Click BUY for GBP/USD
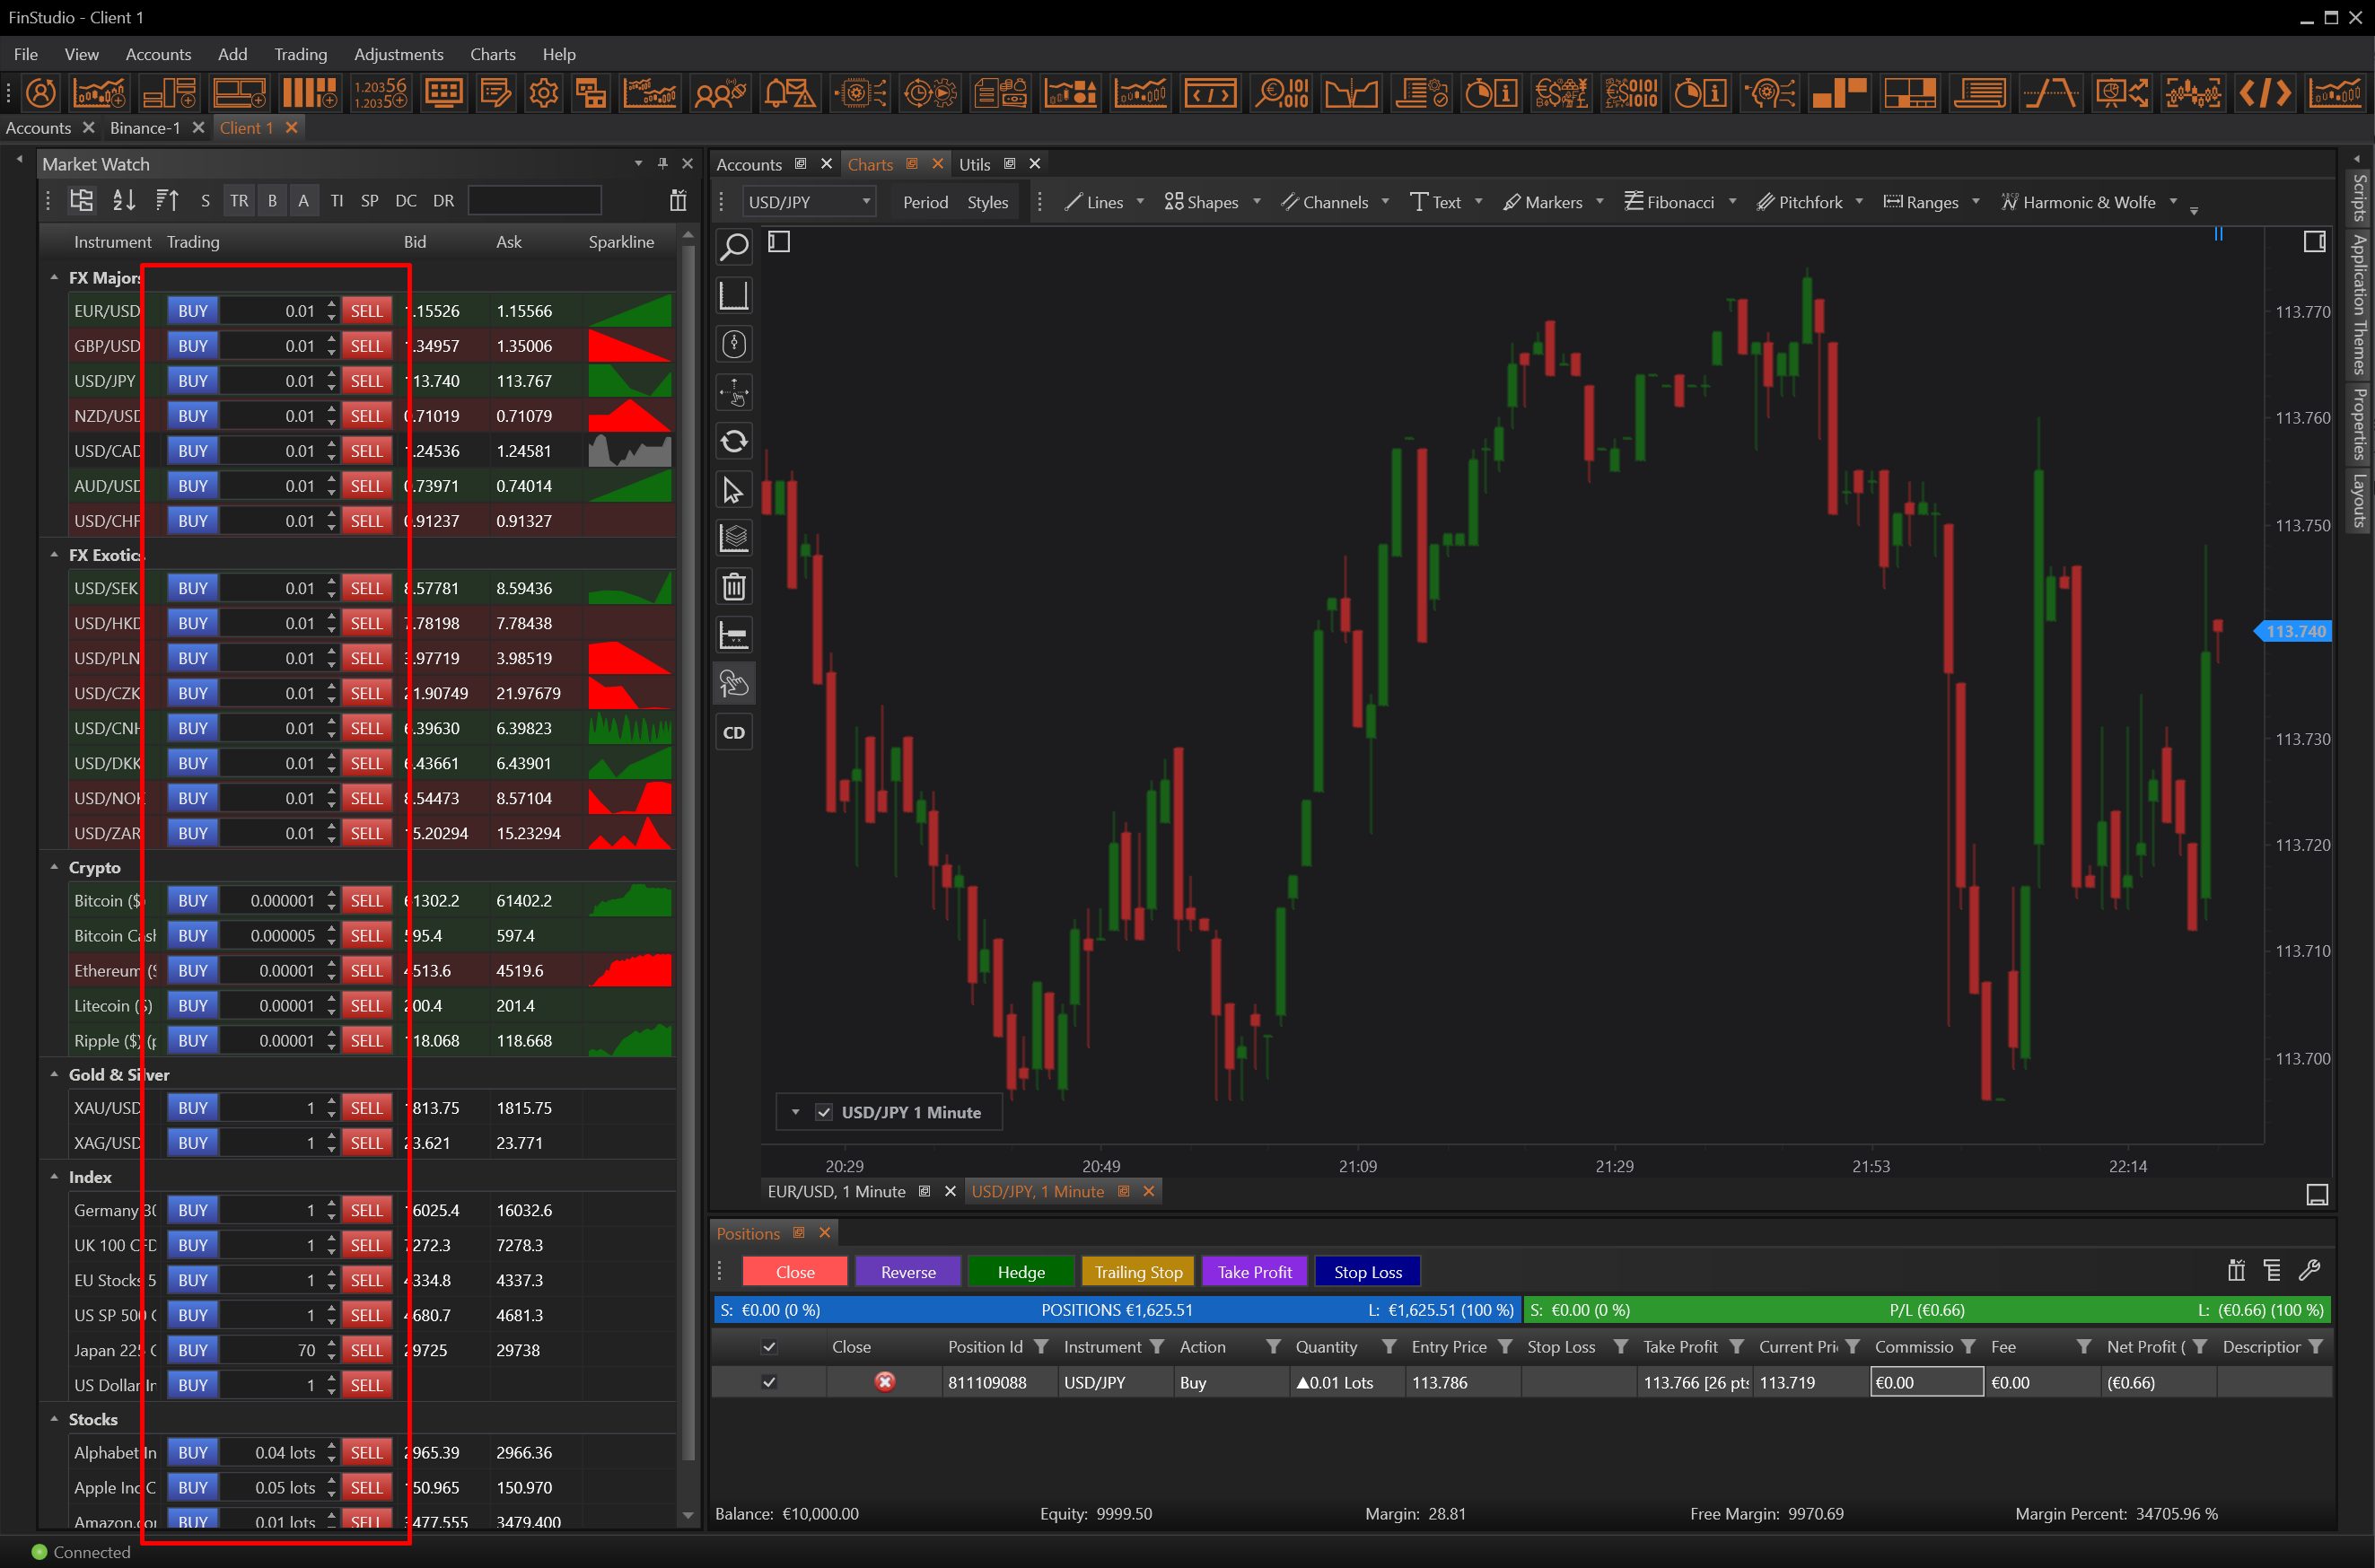The height and width of the screenshot is (1568, 2375). [192, 346]
